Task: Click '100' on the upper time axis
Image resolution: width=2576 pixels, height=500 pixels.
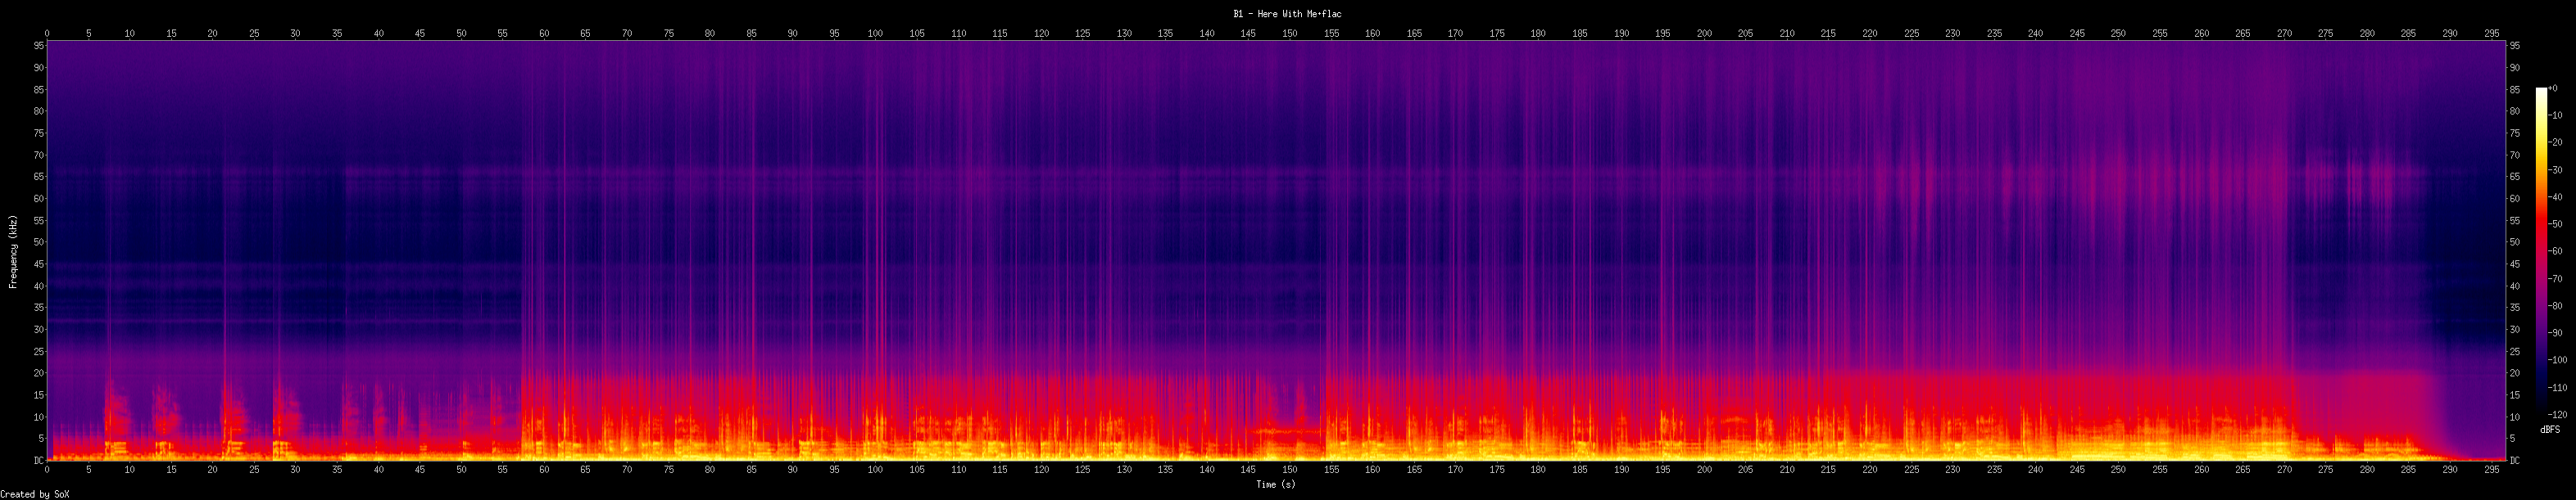Action: tap(876, 34)
